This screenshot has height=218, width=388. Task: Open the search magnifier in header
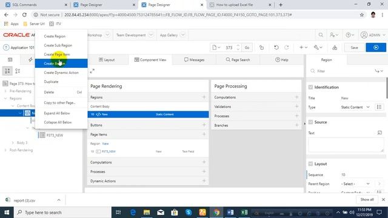tap(321, 35)
